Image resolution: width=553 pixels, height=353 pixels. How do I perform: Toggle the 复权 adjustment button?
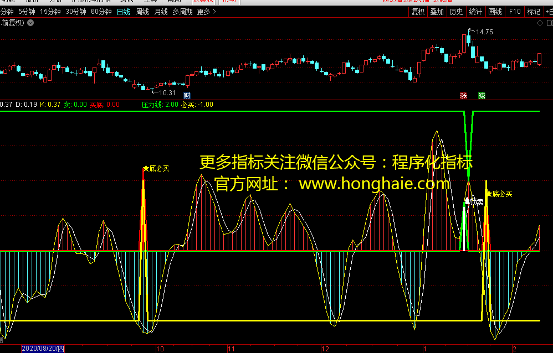pos(418,12)
